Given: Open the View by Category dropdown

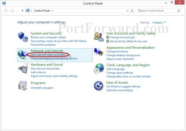Looking at the screenshot, I should click(x=159, y=23).
